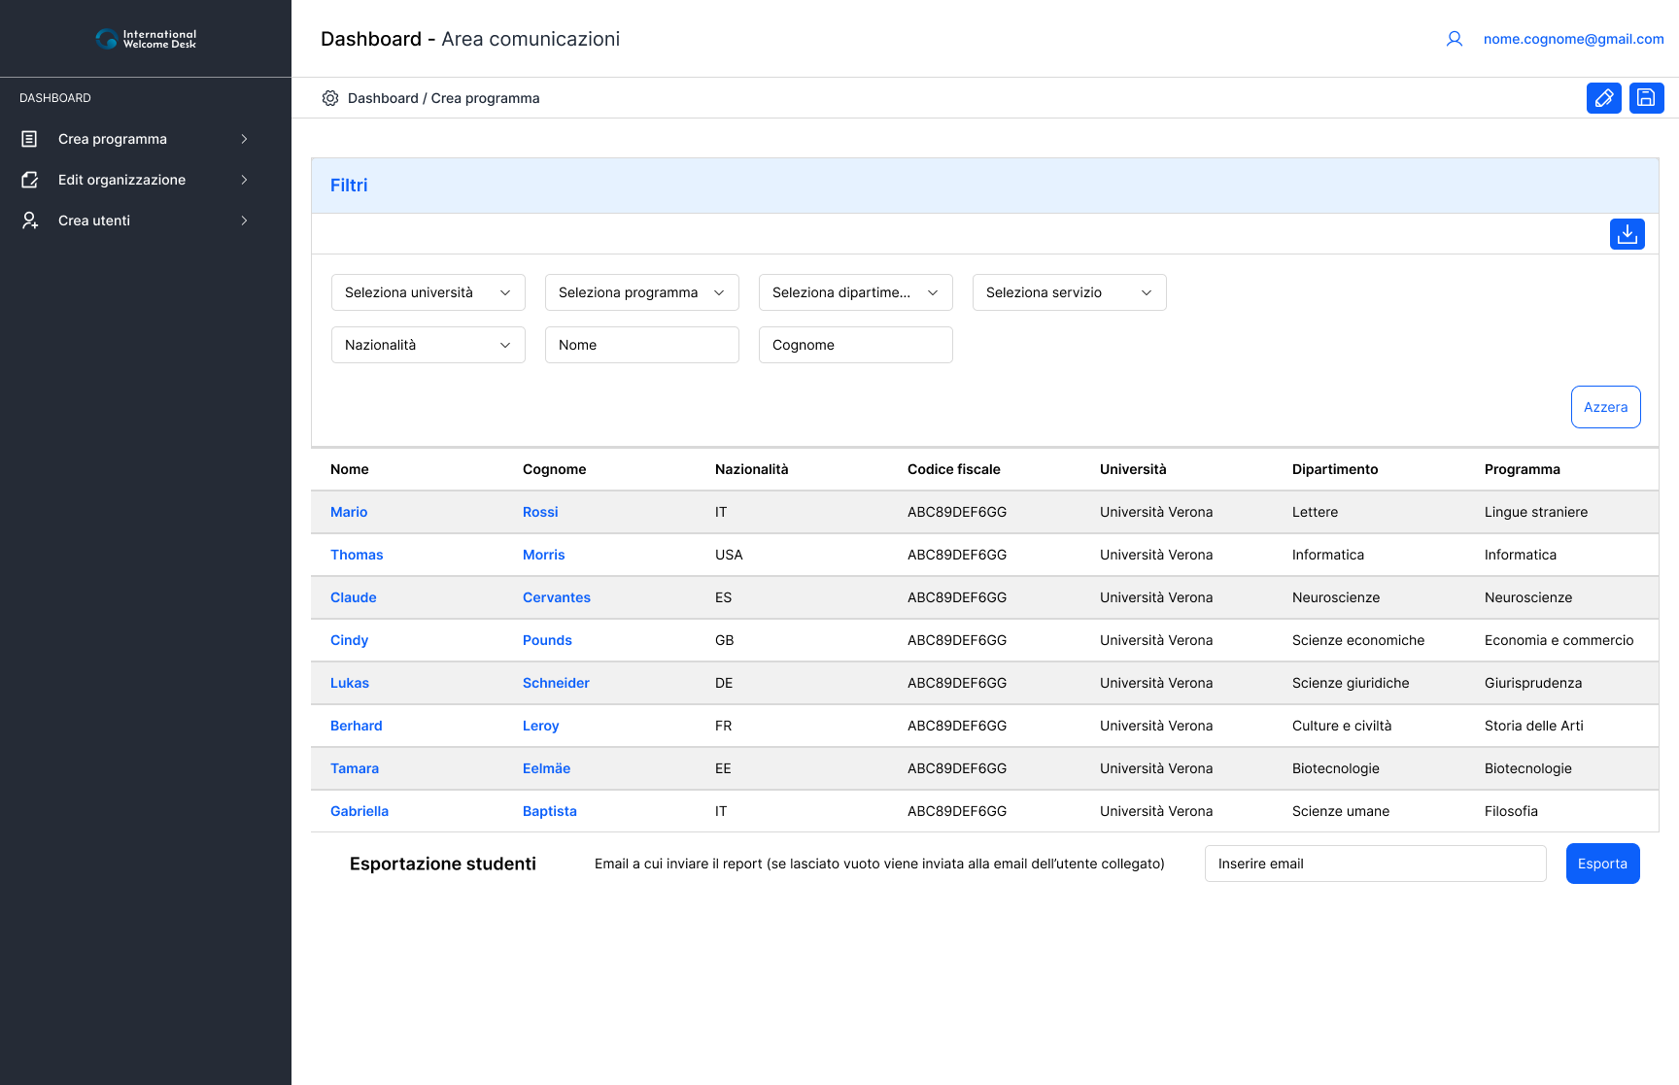The image size is (1679, 1085).
Task: Select the Lingue straniere program cell
Action: [x=1536, y=512]
